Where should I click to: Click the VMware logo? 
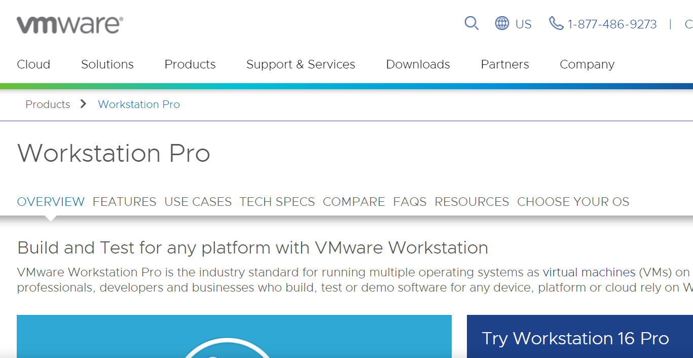pos(70,23)
